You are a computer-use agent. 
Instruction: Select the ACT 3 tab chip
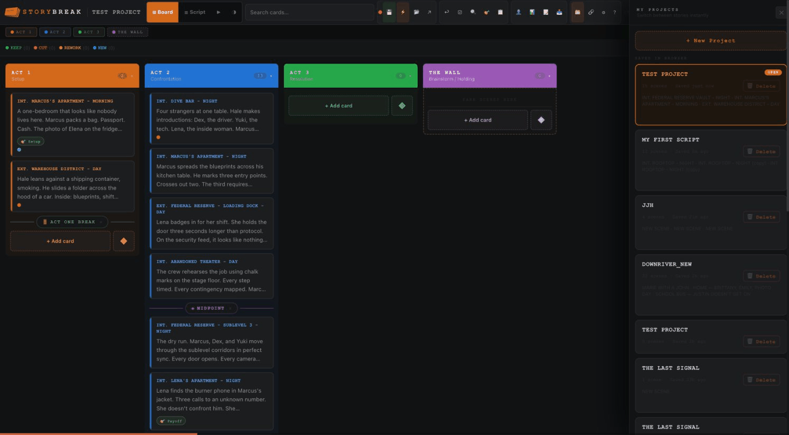click(89, 32)
